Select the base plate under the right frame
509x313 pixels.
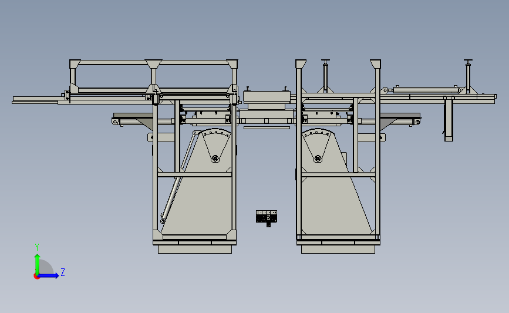[338, 250]
